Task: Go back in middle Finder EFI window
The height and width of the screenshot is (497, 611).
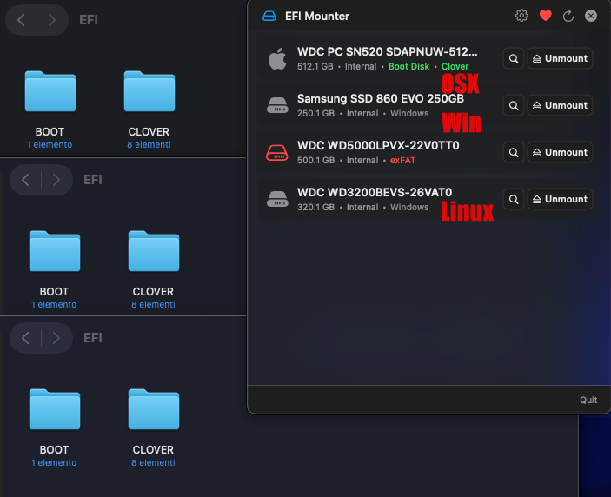Action: (x=26, y=180)
